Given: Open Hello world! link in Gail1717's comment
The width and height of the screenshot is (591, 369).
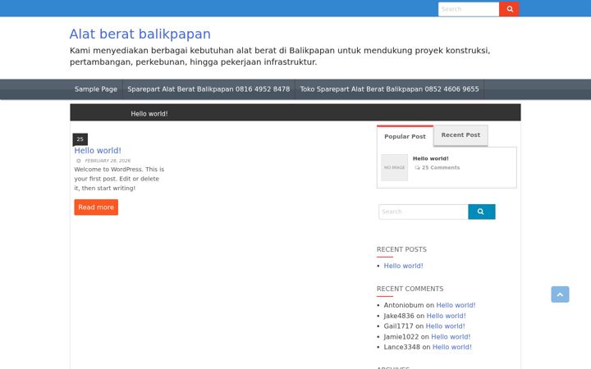Looking at the screenshot, I should (x=445, y=326).
